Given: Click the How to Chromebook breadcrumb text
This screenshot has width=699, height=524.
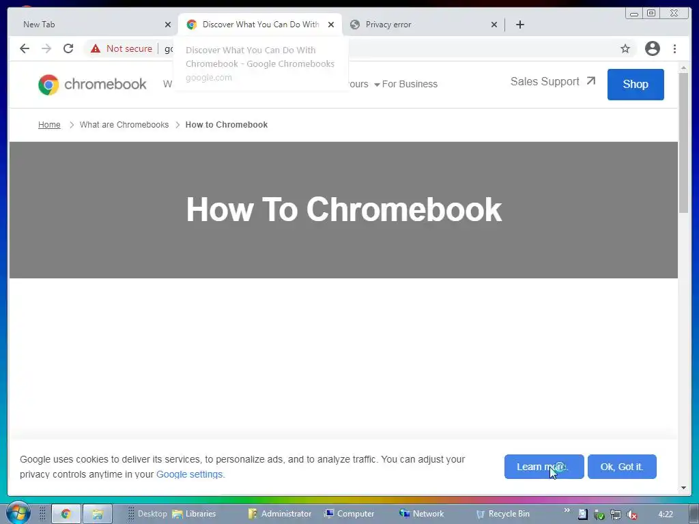Looking at the screenshot, I should coord(227,125).
